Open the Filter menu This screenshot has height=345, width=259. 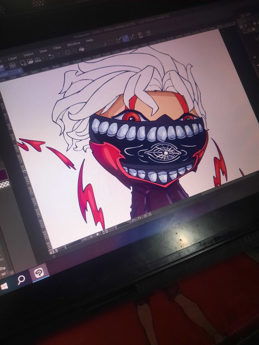click(x=57, y=47)
